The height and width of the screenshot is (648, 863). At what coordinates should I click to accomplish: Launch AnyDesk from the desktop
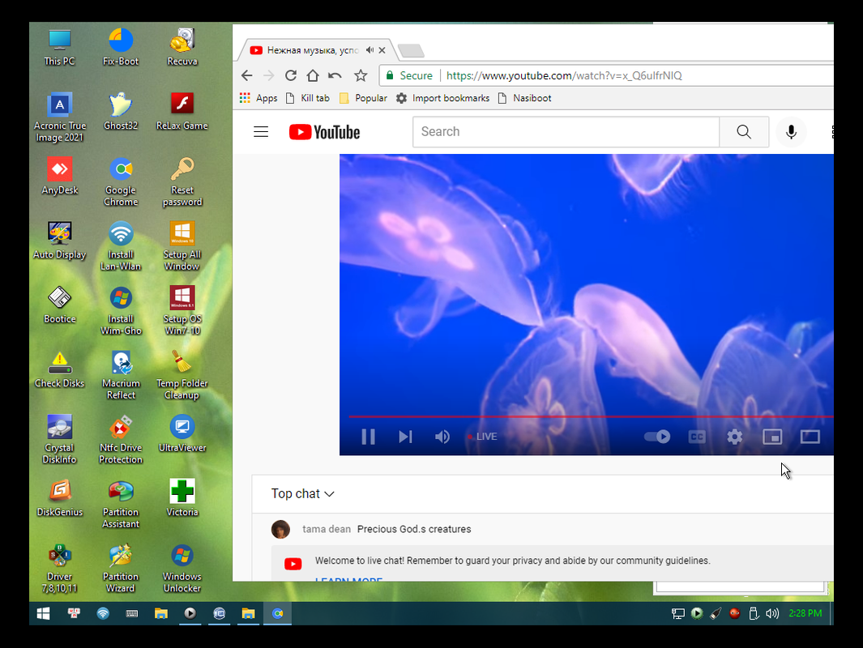point(59,176)
